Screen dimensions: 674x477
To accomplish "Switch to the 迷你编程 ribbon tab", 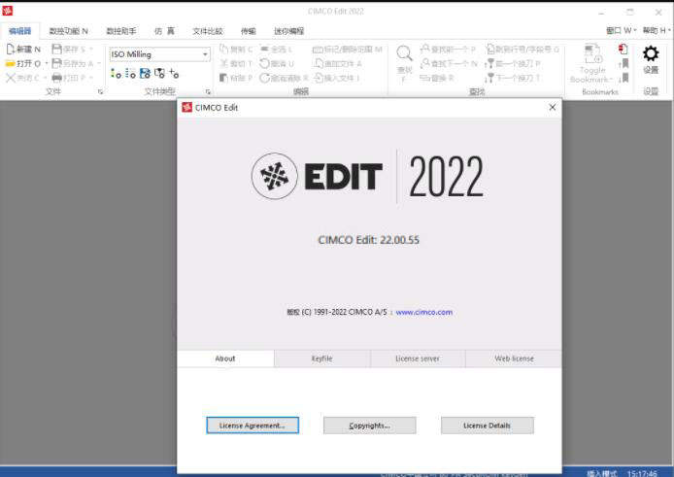I will click(x=288, y=31).
